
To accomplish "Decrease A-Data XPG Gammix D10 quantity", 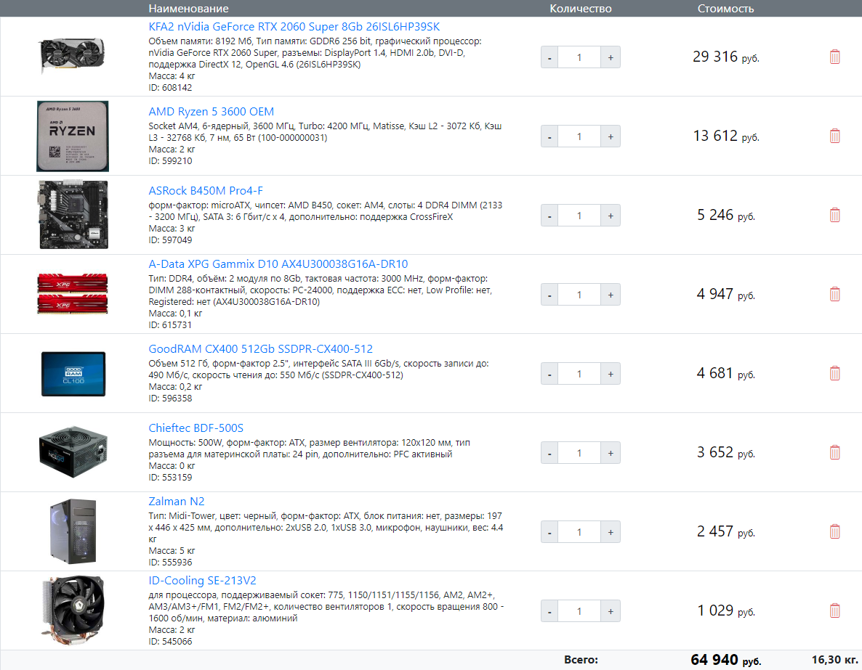I will [x=549, y=295].
